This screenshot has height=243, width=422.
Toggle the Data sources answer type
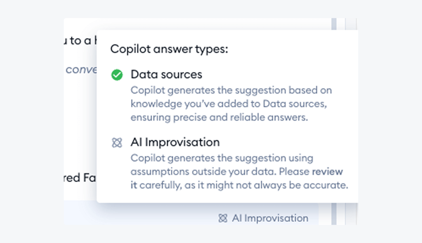click(x=166, y=75)
